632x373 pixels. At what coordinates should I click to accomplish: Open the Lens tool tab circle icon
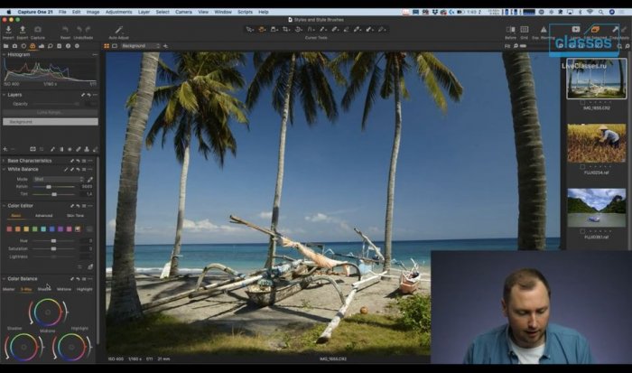[x=23, y=46]
